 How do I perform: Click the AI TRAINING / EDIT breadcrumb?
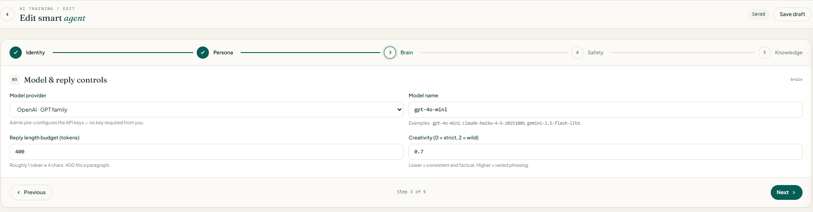[x=47, y=9]
